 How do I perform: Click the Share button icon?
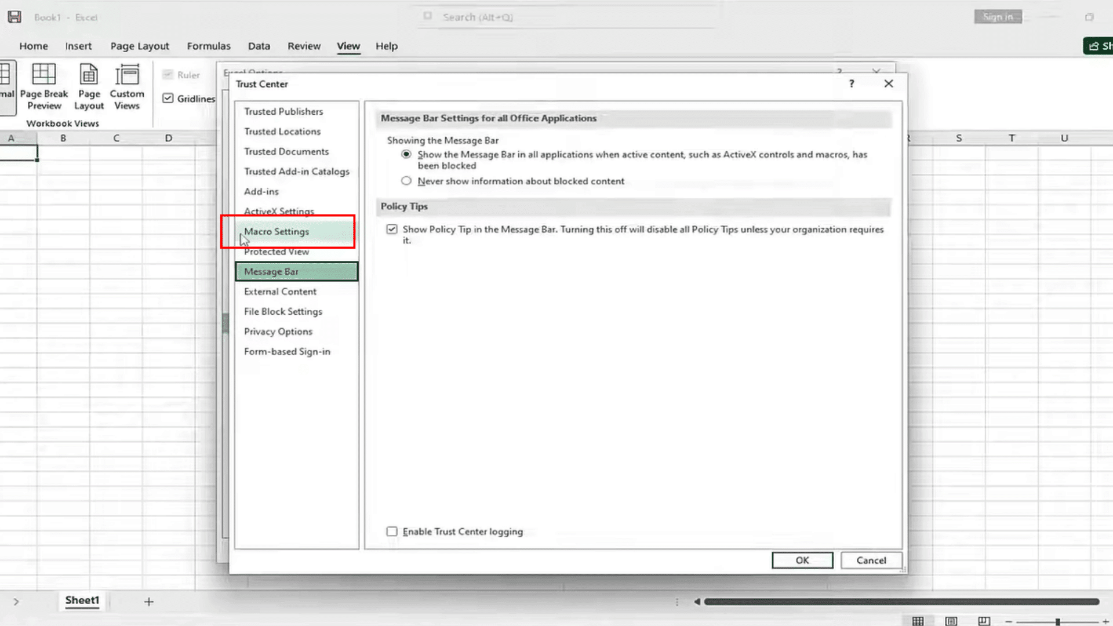pos(1094,46)
